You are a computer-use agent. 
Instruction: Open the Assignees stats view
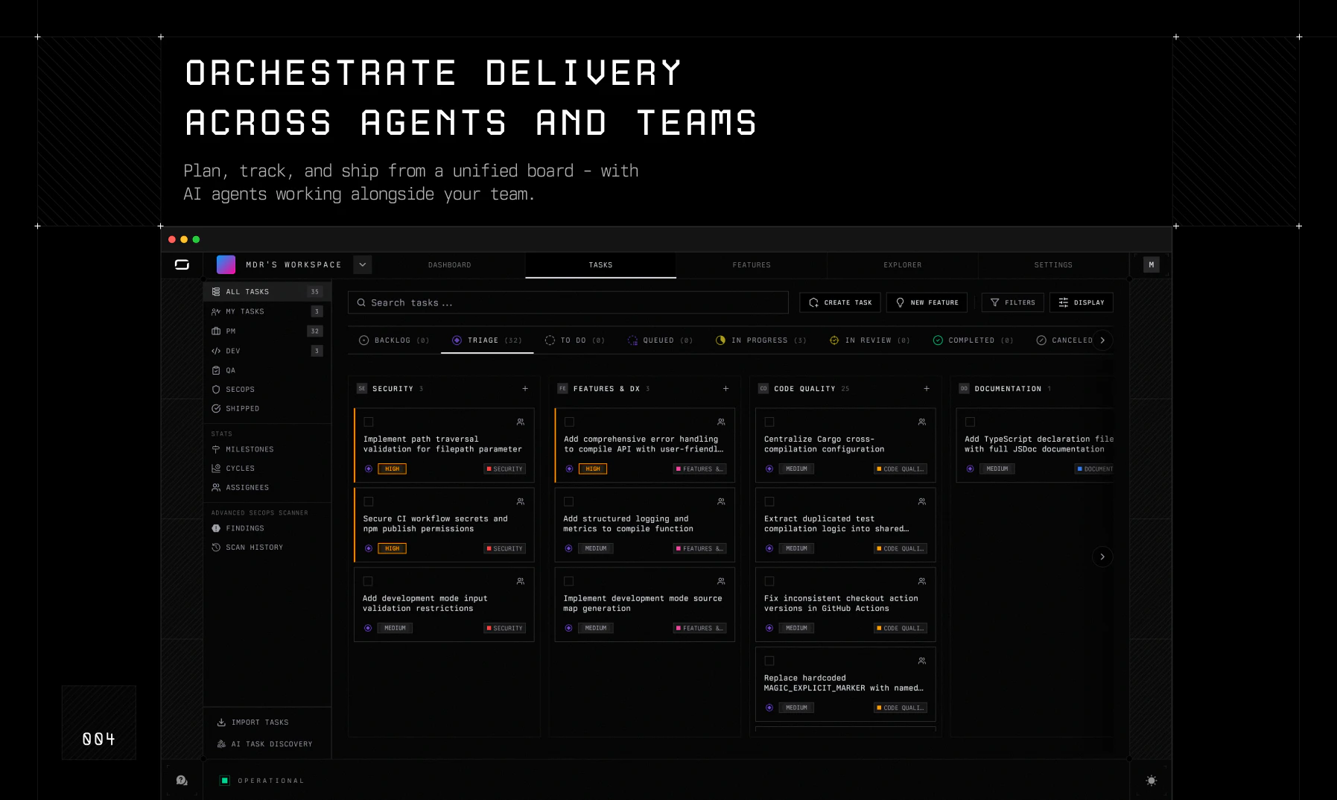(247, 487)
